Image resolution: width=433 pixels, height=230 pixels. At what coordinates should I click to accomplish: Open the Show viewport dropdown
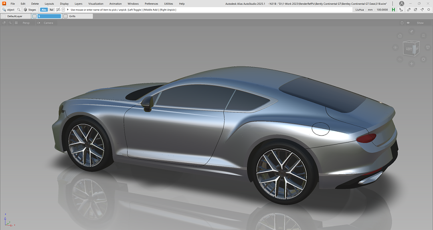(x=420, y=23)
